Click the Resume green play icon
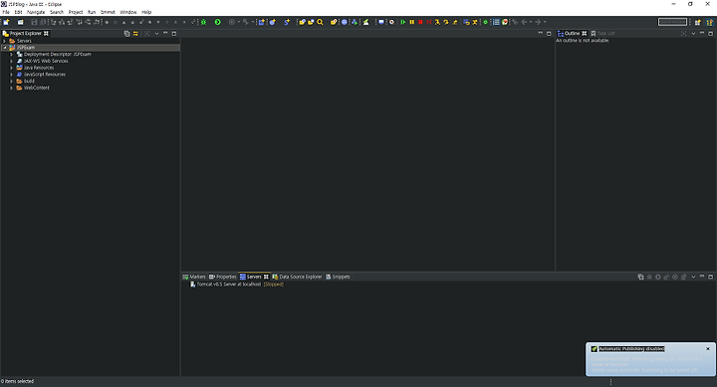This screenshot has height=387, width=717. pyautogui.click(x=403, y=22)
